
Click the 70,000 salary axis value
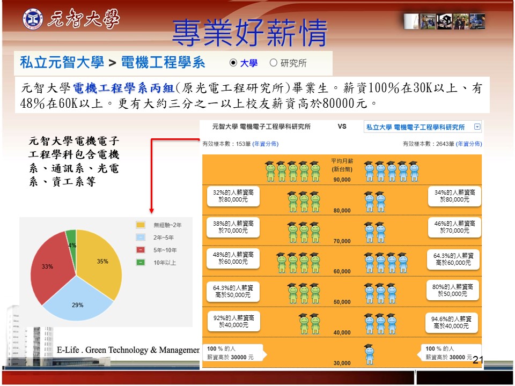click(x=342, y=241)
